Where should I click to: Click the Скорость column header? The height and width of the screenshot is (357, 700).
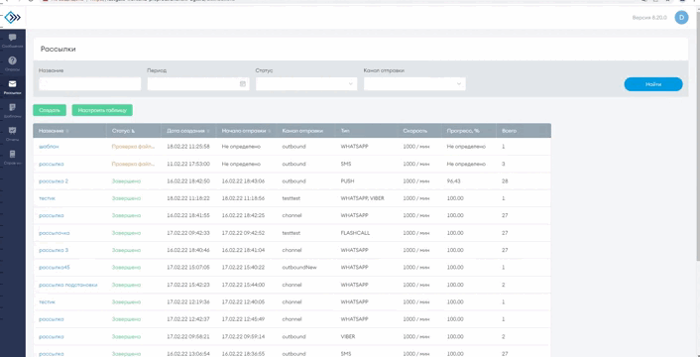click(415, 131)
